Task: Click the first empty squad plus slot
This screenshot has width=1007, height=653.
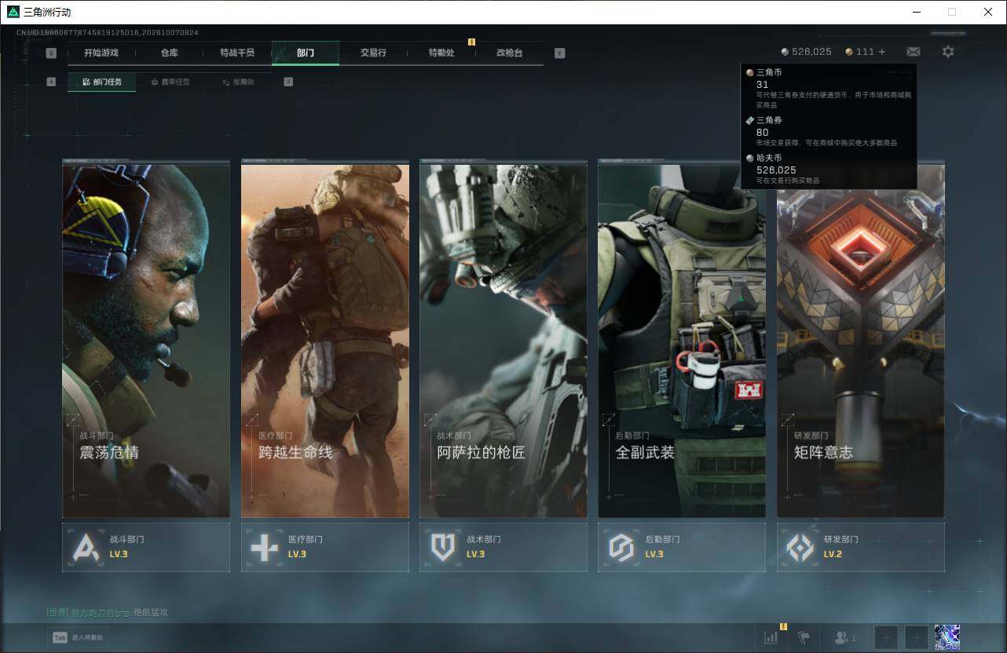Action: coord(886,638)
